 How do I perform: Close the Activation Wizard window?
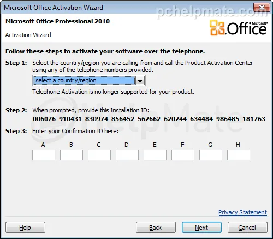click(x=262, y=7)
